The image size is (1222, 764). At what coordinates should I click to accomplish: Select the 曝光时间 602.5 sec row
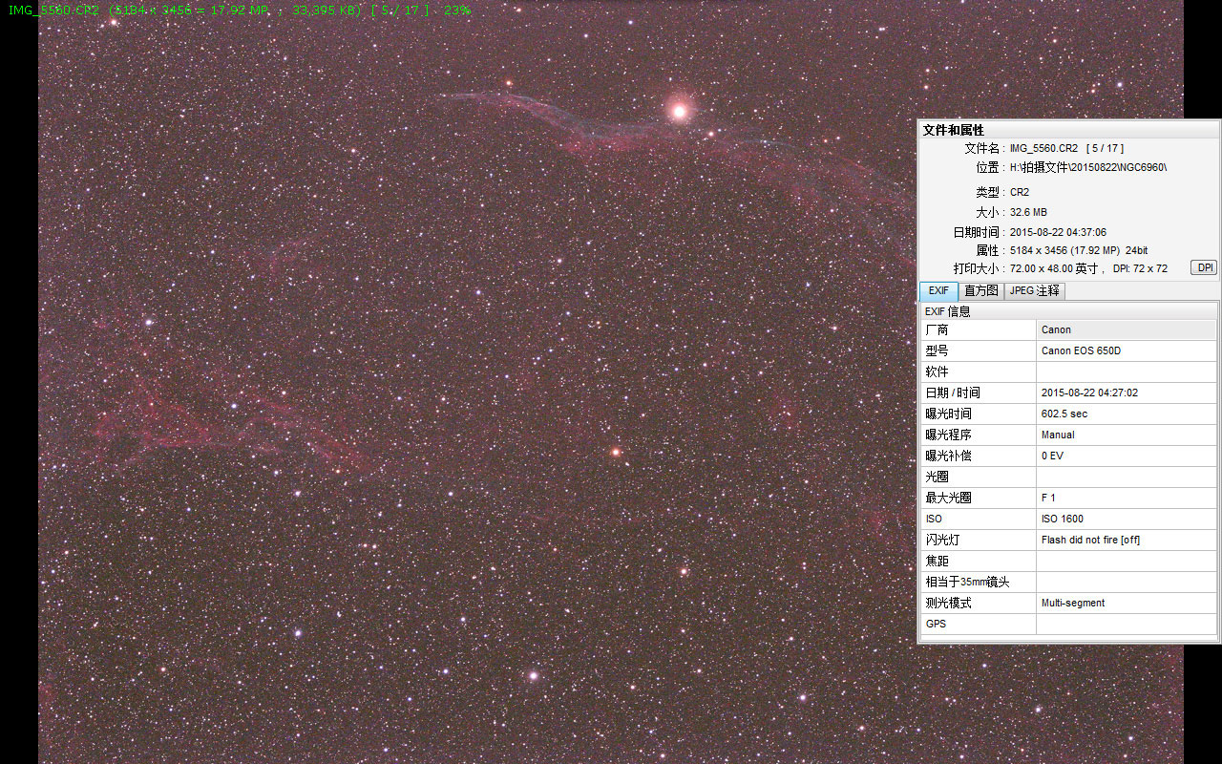pyautogui.click(x=1067, y=414)
